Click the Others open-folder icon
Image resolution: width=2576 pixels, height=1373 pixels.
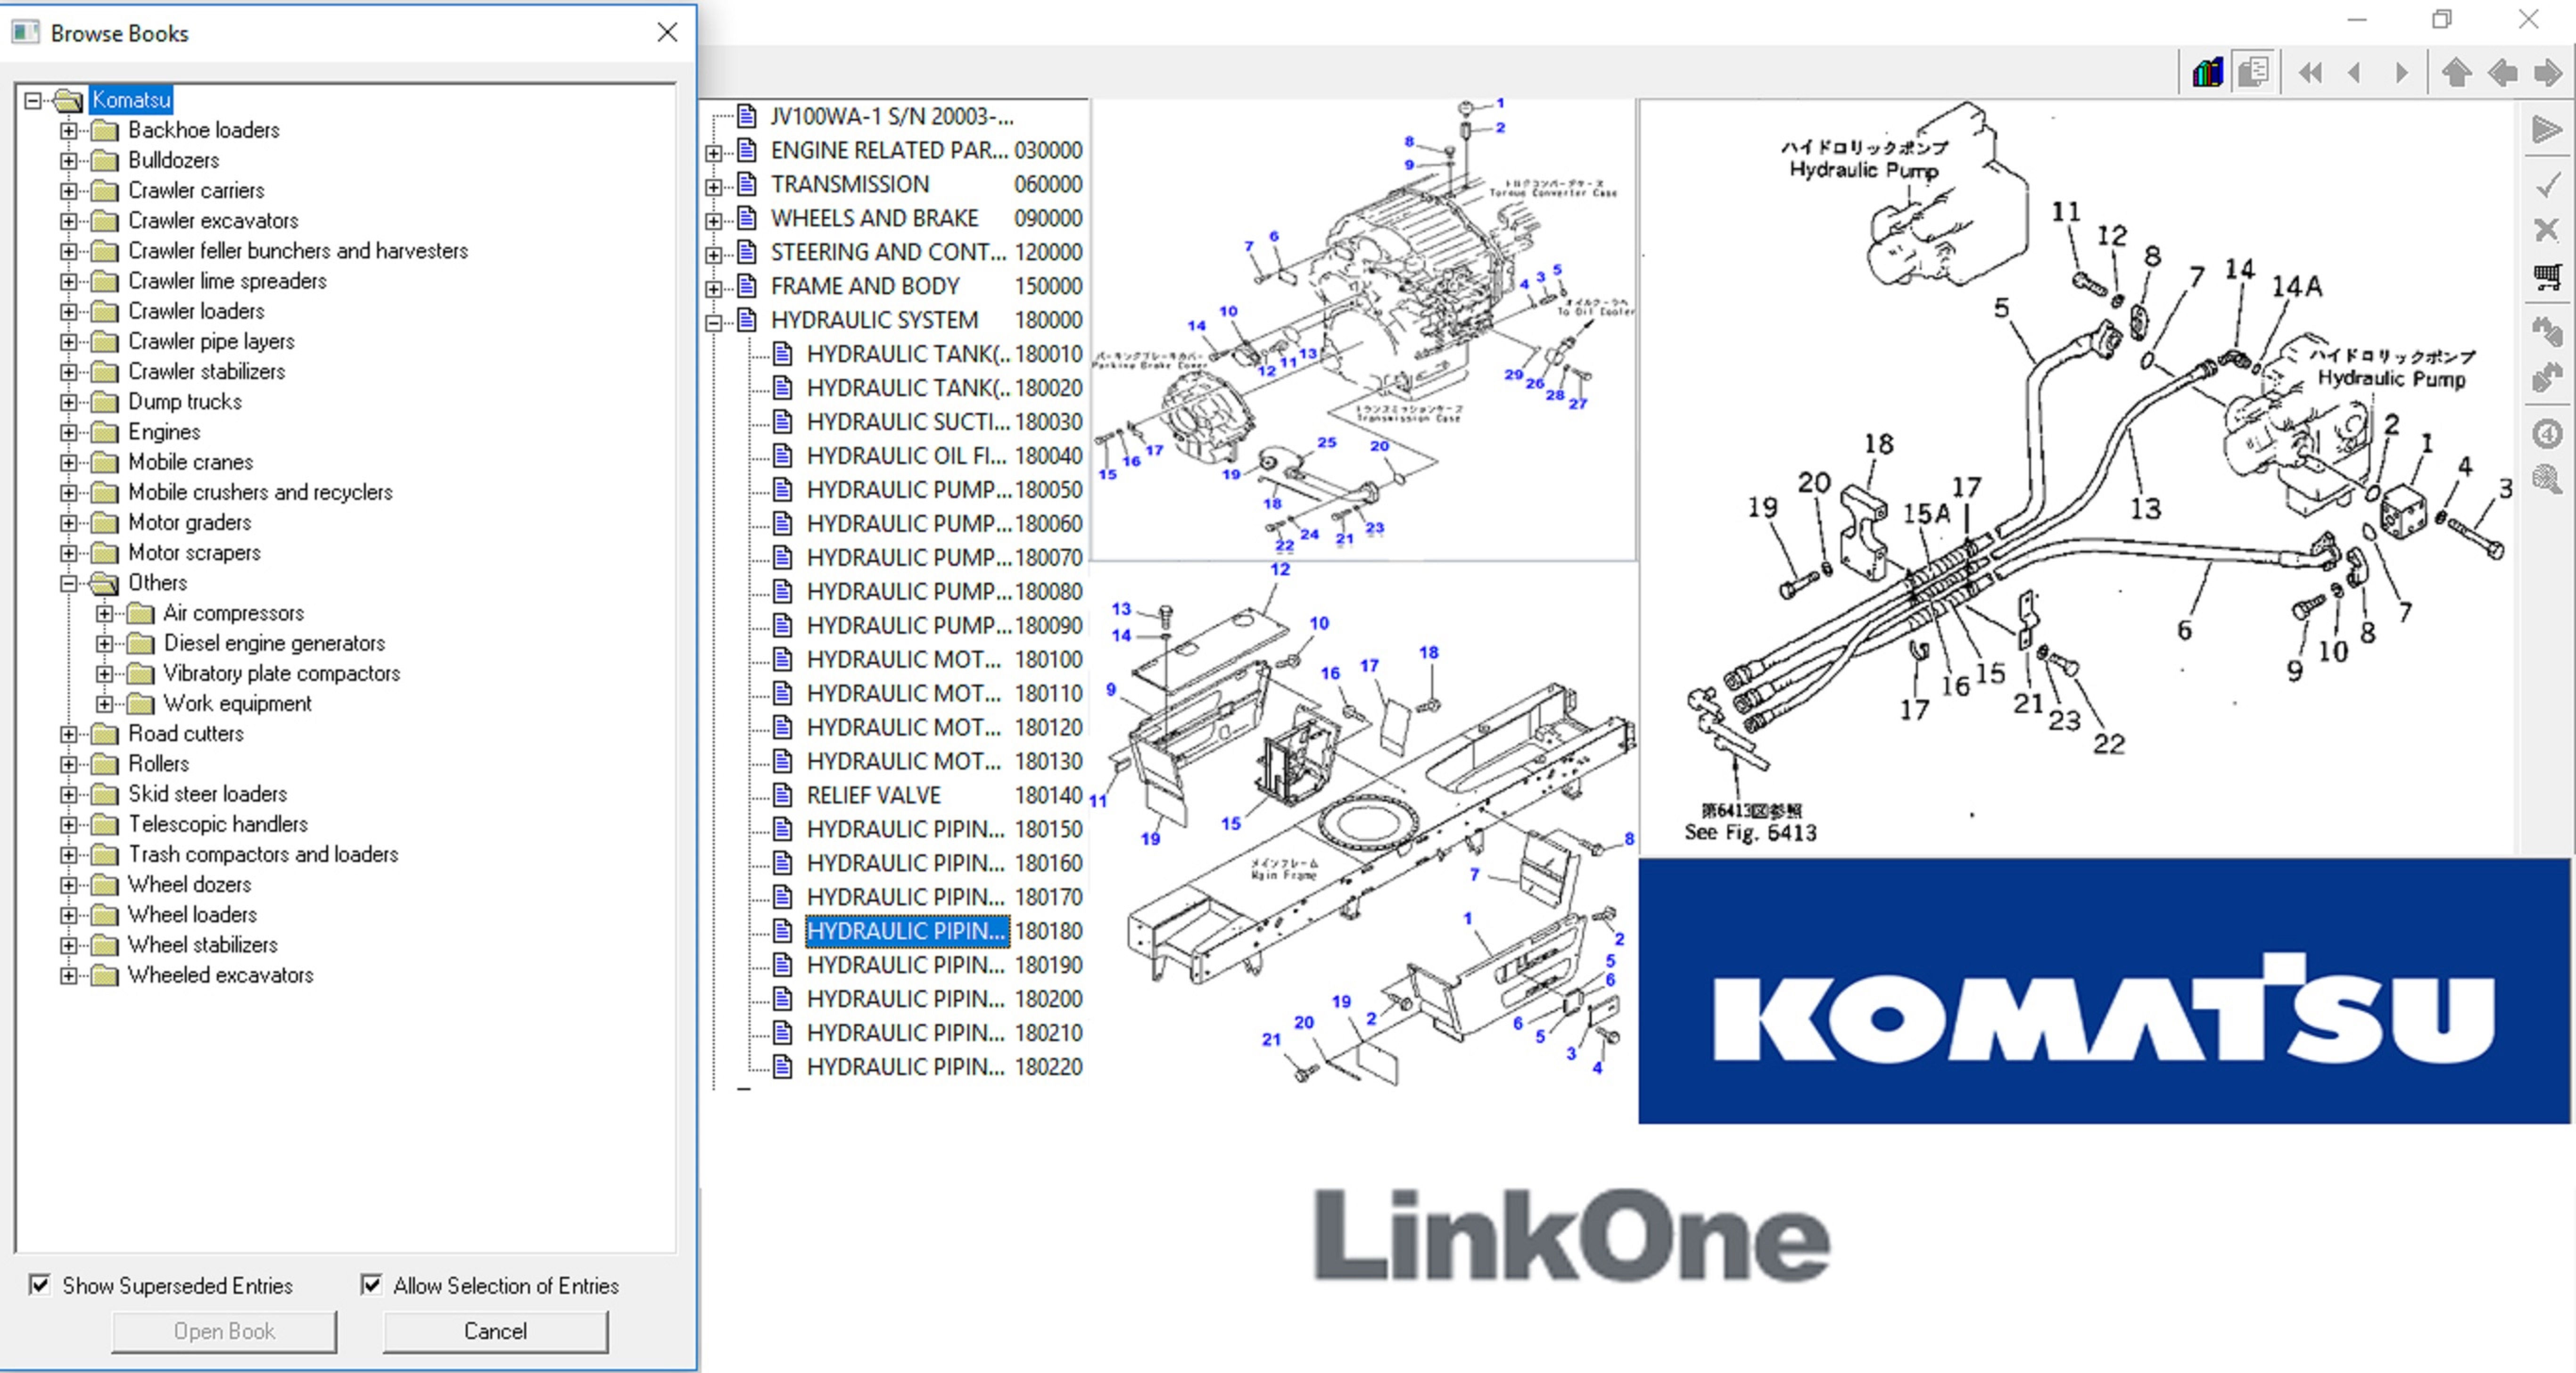pyautogui.click(x=105, y=582)
